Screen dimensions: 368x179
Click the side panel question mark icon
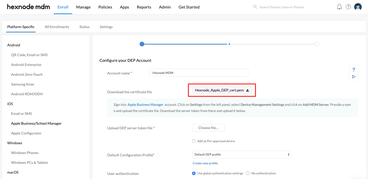pyautogui.click(x=354, y=70)
